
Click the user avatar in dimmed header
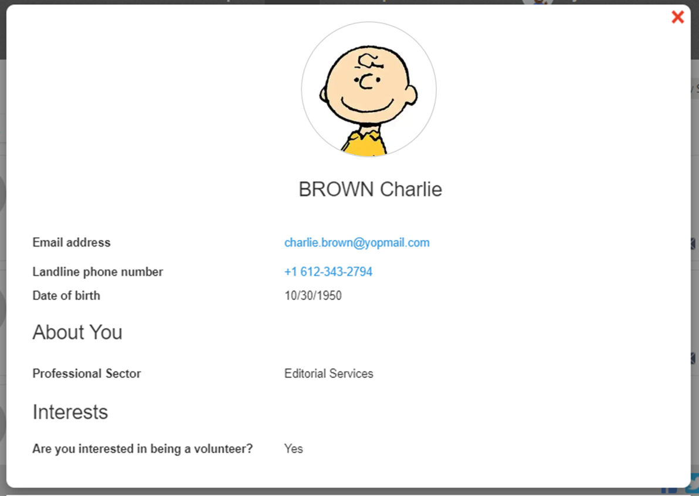538,2
